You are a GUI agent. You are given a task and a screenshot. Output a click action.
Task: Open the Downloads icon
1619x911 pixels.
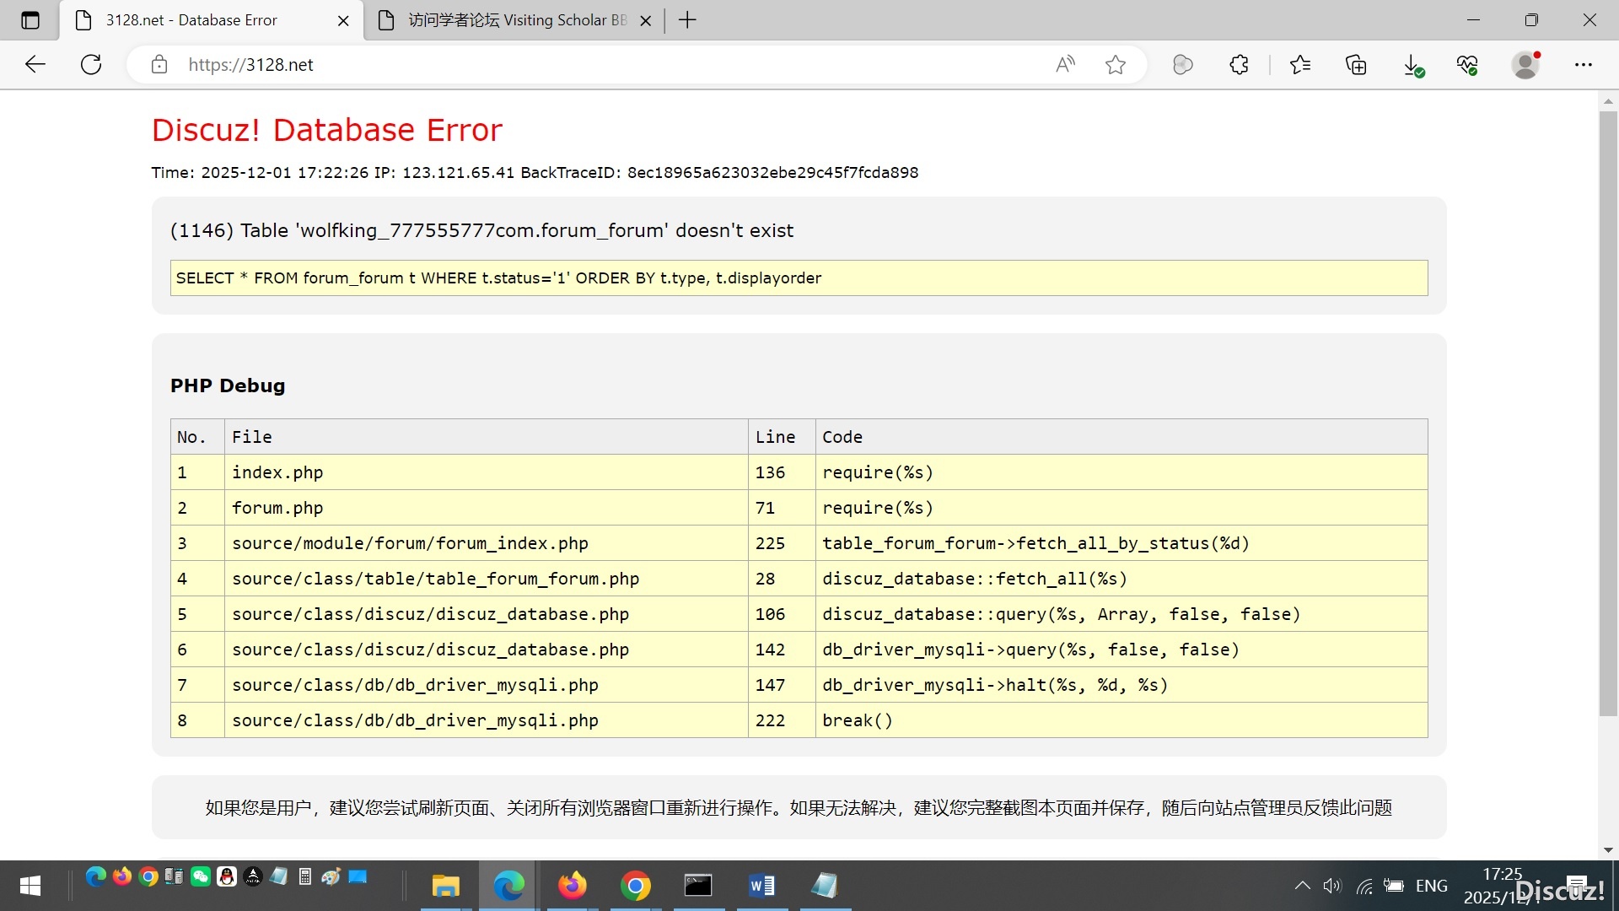tap(1412, 64)
